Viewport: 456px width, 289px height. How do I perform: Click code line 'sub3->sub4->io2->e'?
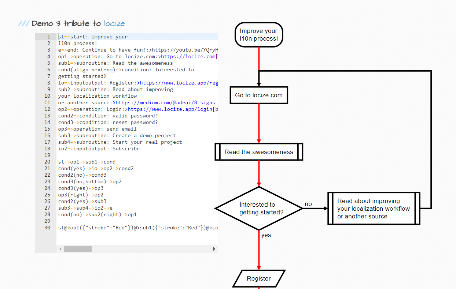85,208
